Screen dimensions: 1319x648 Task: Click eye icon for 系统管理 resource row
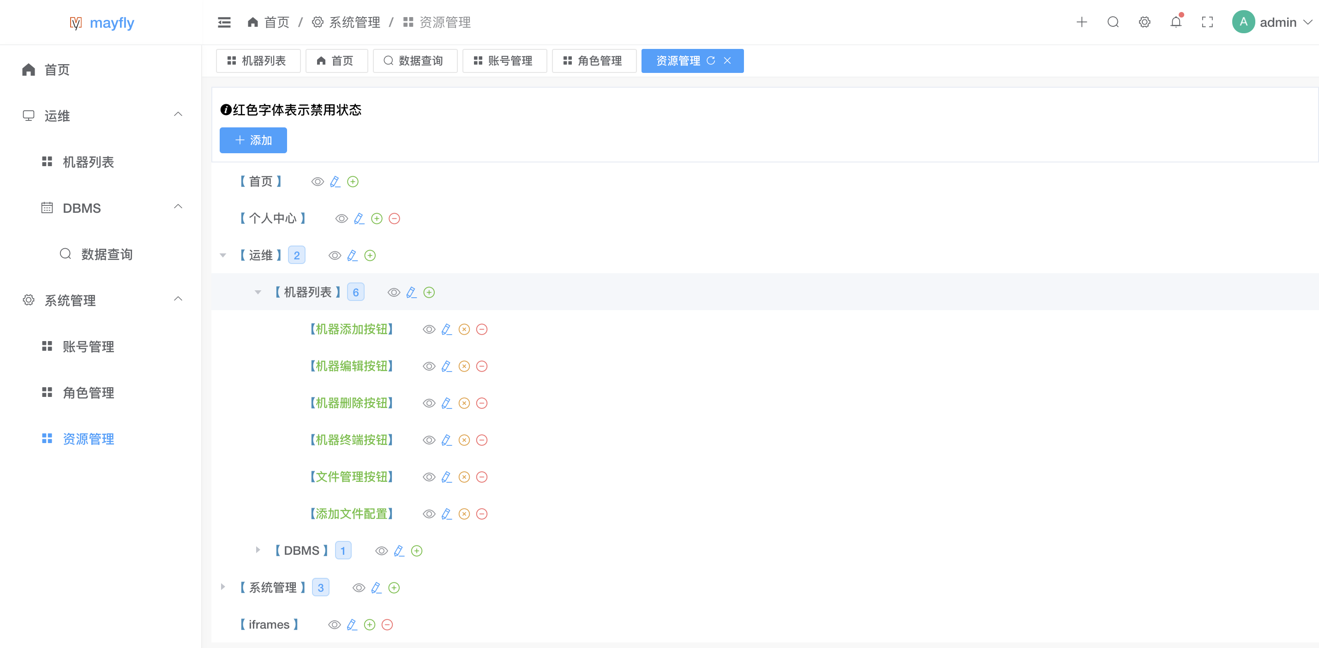click(359, 588)
